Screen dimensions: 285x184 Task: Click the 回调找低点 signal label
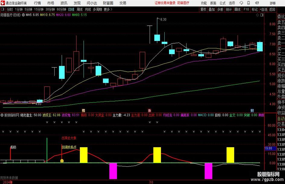(69, 147)
